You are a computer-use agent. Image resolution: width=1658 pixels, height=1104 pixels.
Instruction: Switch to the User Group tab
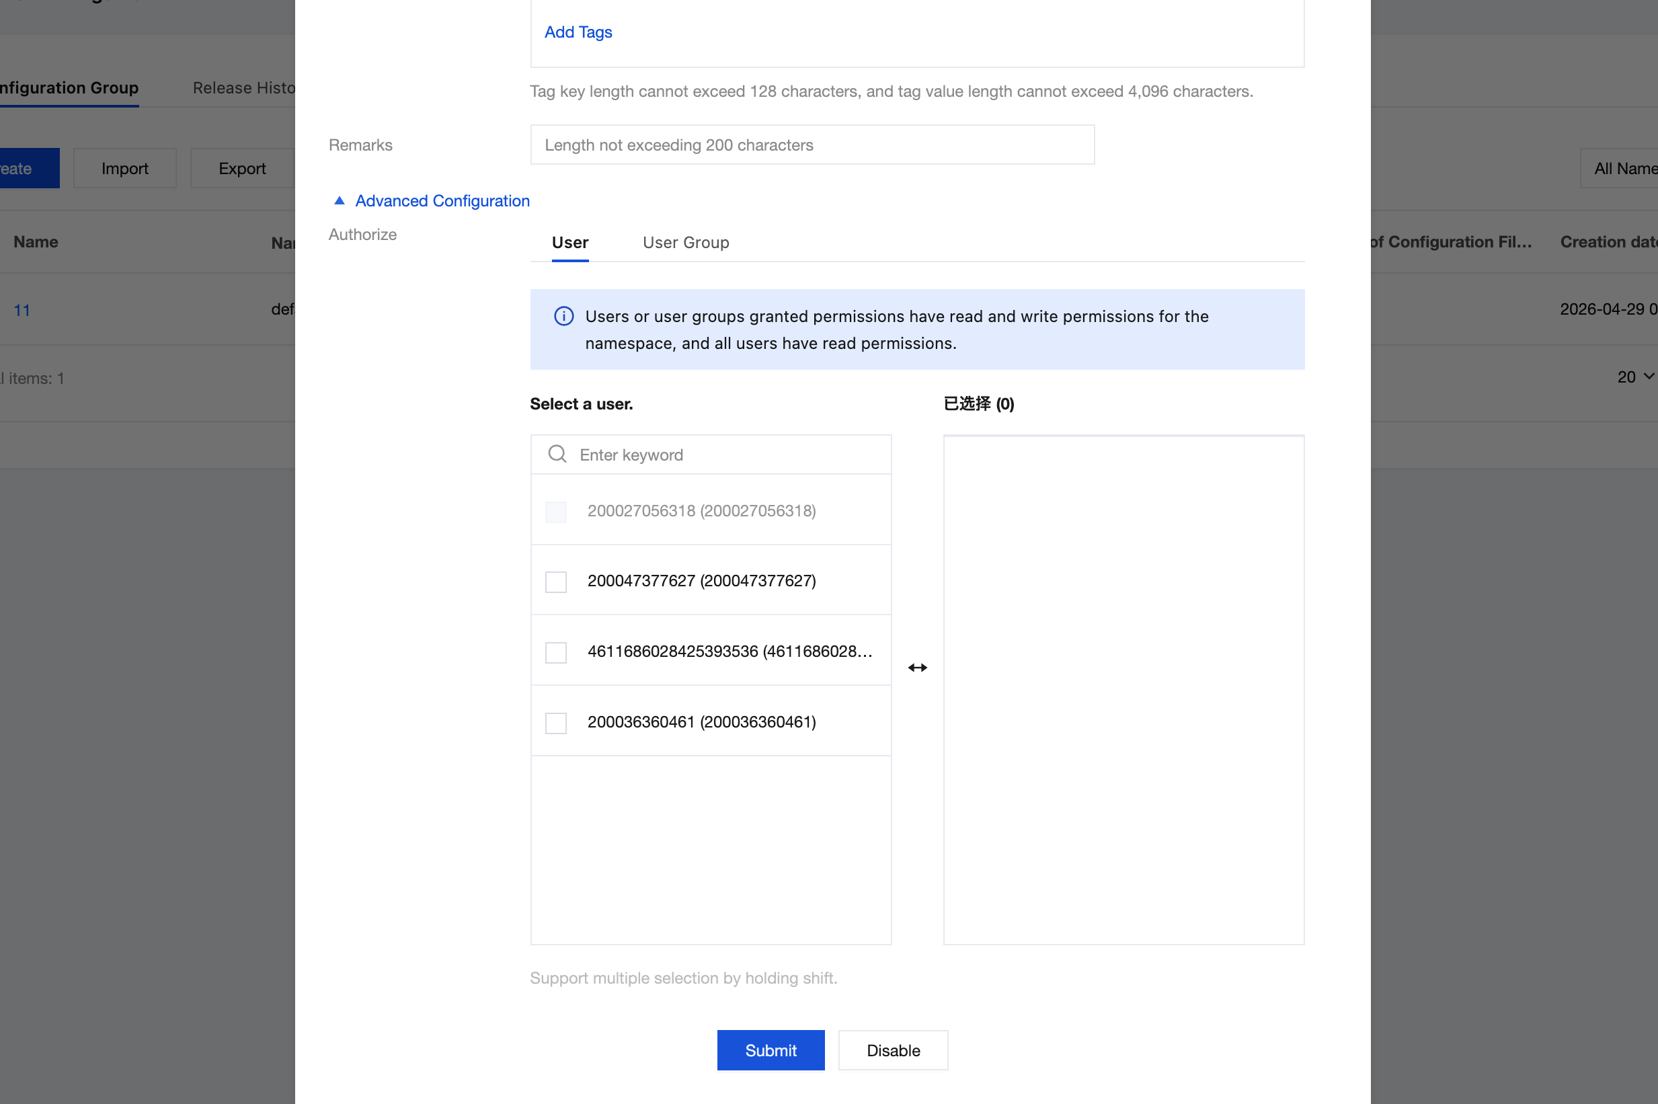tap(685, 242)
